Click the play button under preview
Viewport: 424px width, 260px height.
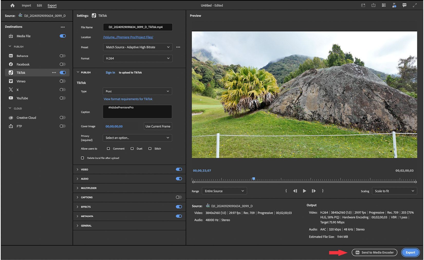[x=304, y=191]
